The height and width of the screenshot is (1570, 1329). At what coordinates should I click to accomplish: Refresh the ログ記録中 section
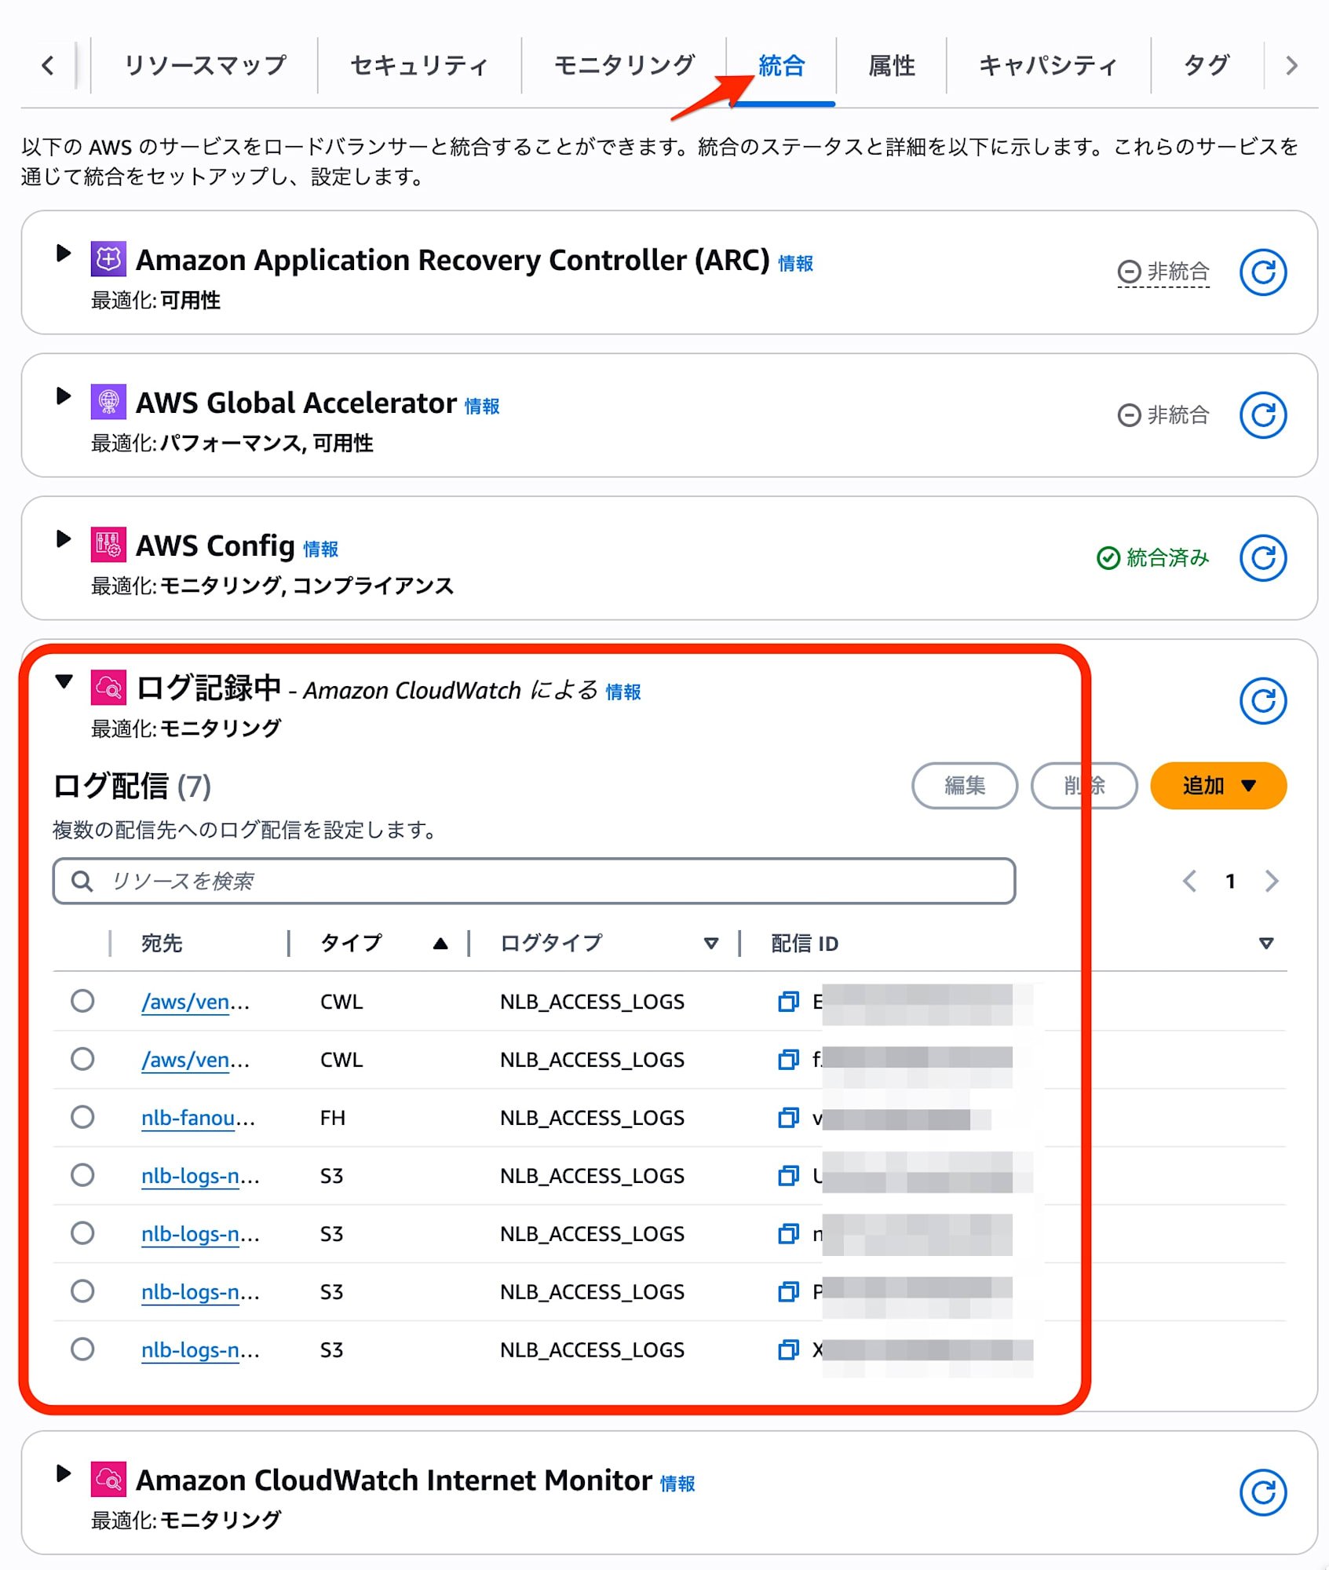click(1263, 699)
